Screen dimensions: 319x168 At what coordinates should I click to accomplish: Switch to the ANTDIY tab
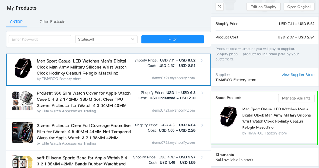(17, 22)
